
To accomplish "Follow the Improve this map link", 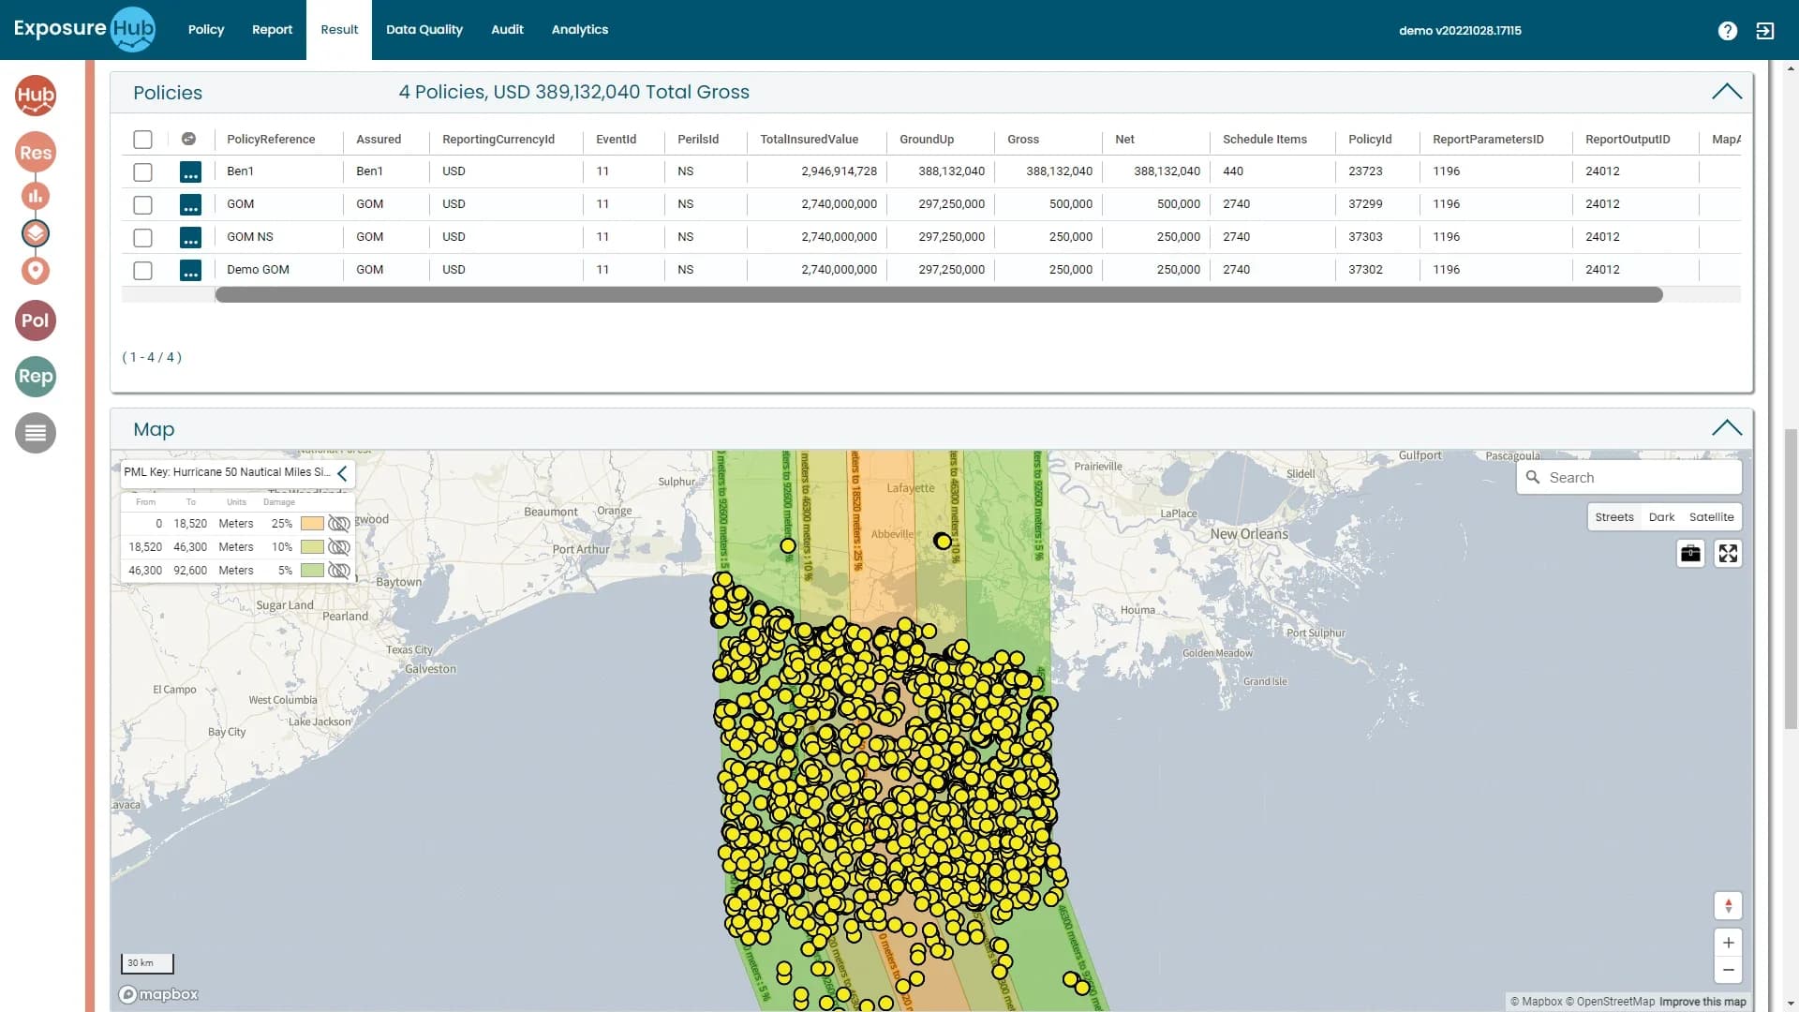I will [1702, 1002].
